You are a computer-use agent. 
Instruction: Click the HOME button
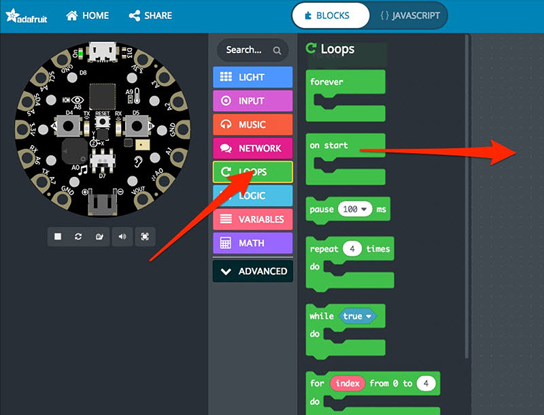coord(87,15)
